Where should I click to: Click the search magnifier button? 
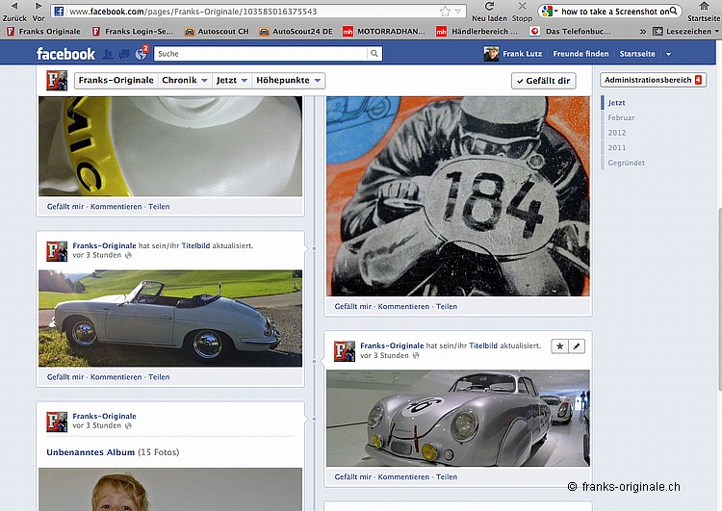click(x=374, y=54)
